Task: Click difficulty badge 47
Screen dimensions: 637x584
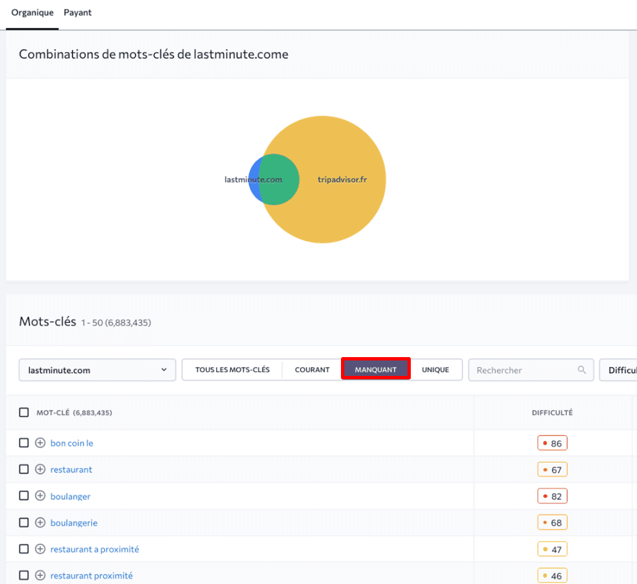Action: 552,549
